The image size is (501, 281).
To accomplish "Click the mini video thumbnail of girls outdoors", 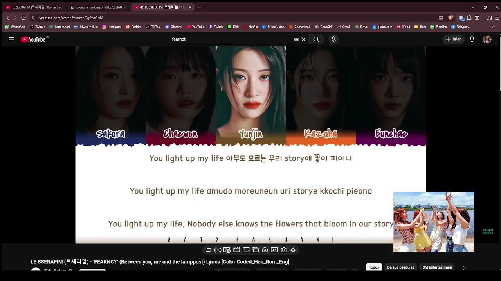I will coord(434,222).
